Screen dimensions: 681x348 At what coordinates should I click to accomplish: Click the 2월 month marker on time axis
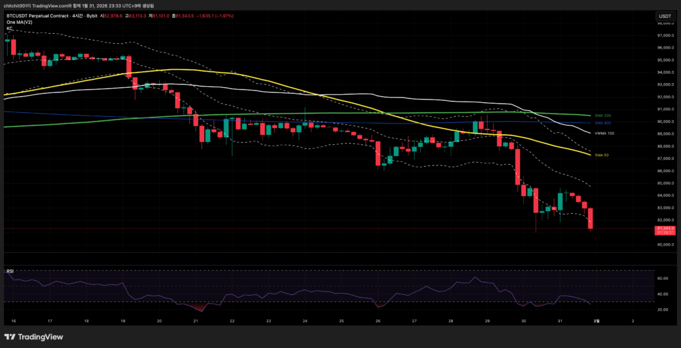[x=597, y=320]
